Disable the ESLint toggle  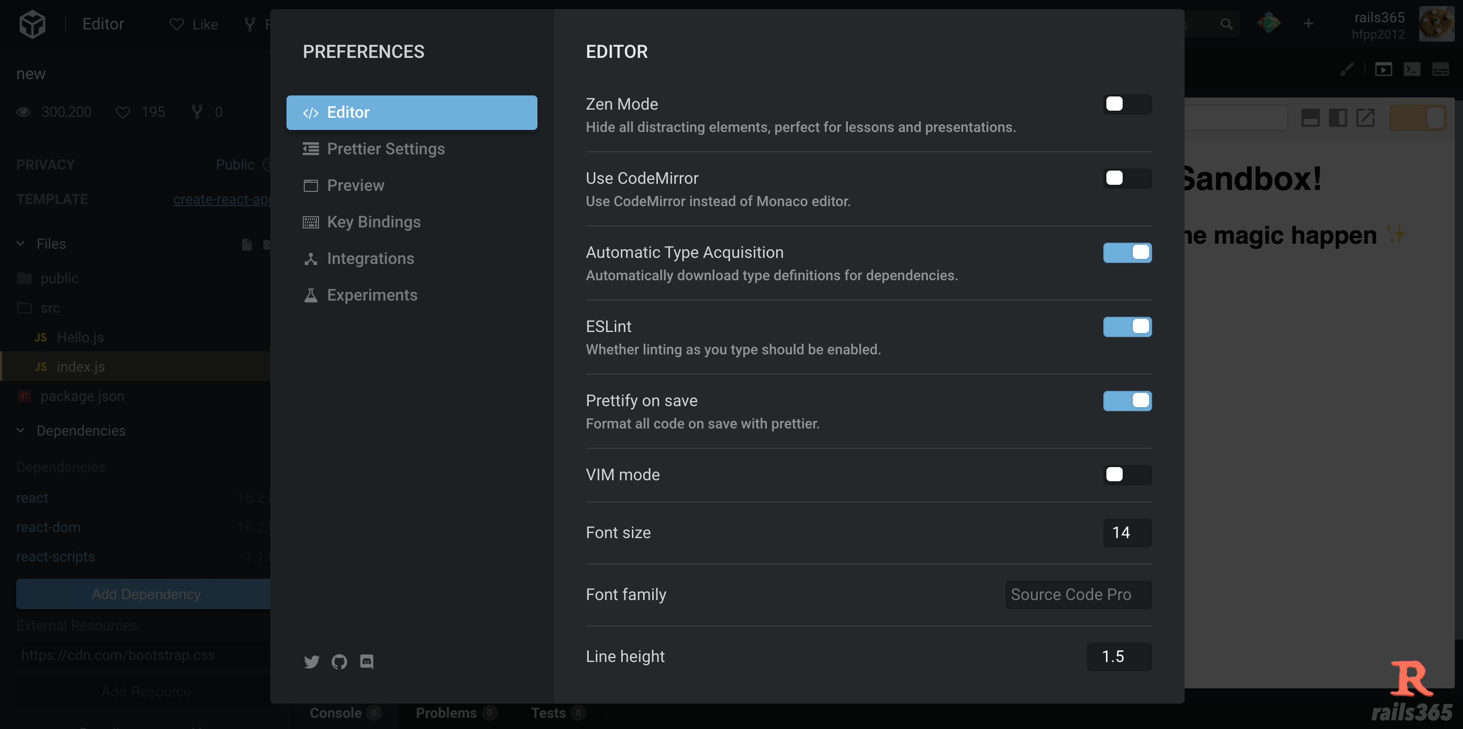[1127, 327]
